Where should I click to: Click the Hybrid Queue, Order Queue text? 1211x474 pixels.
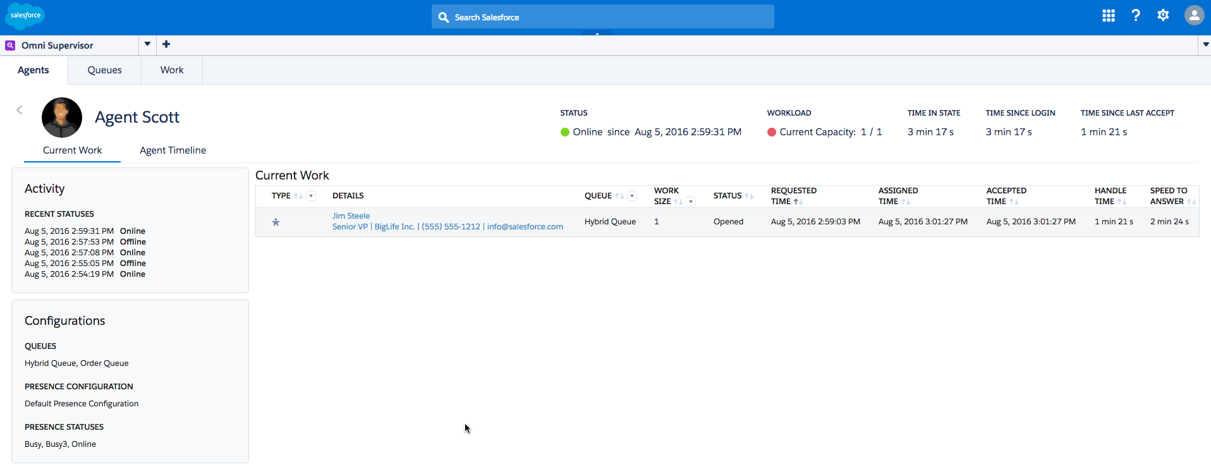tap(76, 363)
